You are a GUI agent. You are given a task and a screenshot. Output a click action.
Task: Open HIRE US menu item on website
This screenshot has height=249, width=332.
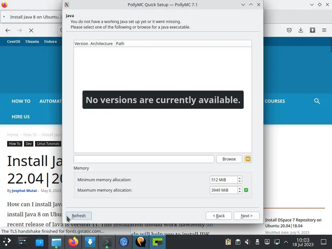coord(20,117)
